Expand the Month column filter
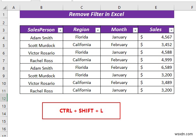The height and width of the screenshot is (137, 196). point(135,30)
